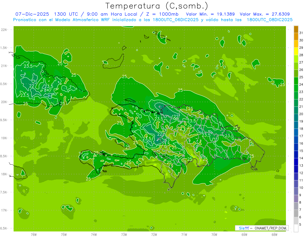Click the "27" color scale label
This screenshot has width=308, height=238.
(x=301, y=62)
